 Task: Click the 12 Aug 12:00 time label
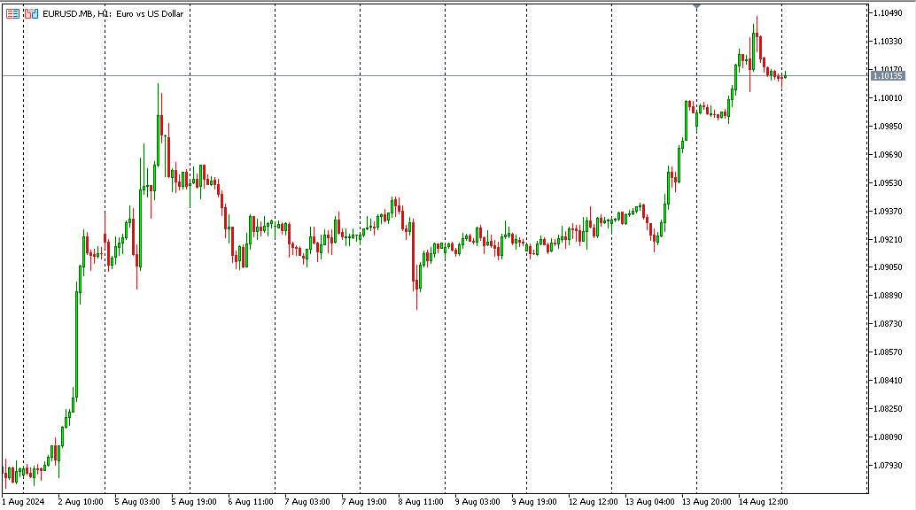tap(593, 501)
